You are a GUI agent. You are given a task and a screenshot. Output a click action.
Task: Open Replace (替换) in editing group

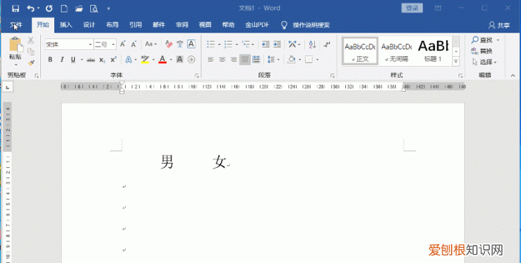[482, 51]
